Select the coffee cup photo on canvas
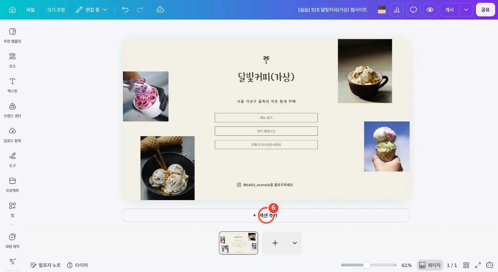Viewport: 498px width, 272px height. [365, 71]
